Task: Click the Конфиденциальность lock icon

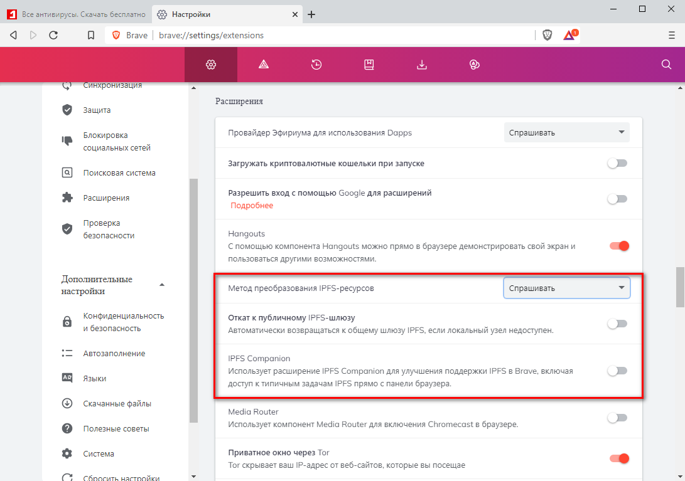Action: [x=67, y=322]
